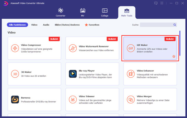Mark GIF Maker as favorite star

coord(174,56)
